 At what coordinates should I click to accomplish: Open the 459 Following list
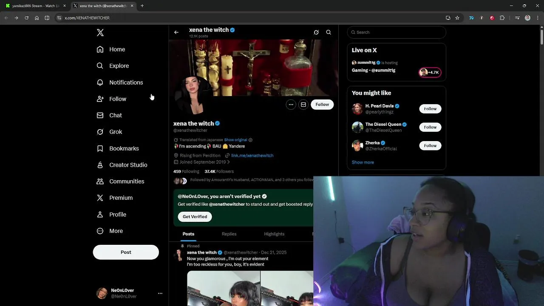(186, 171)
